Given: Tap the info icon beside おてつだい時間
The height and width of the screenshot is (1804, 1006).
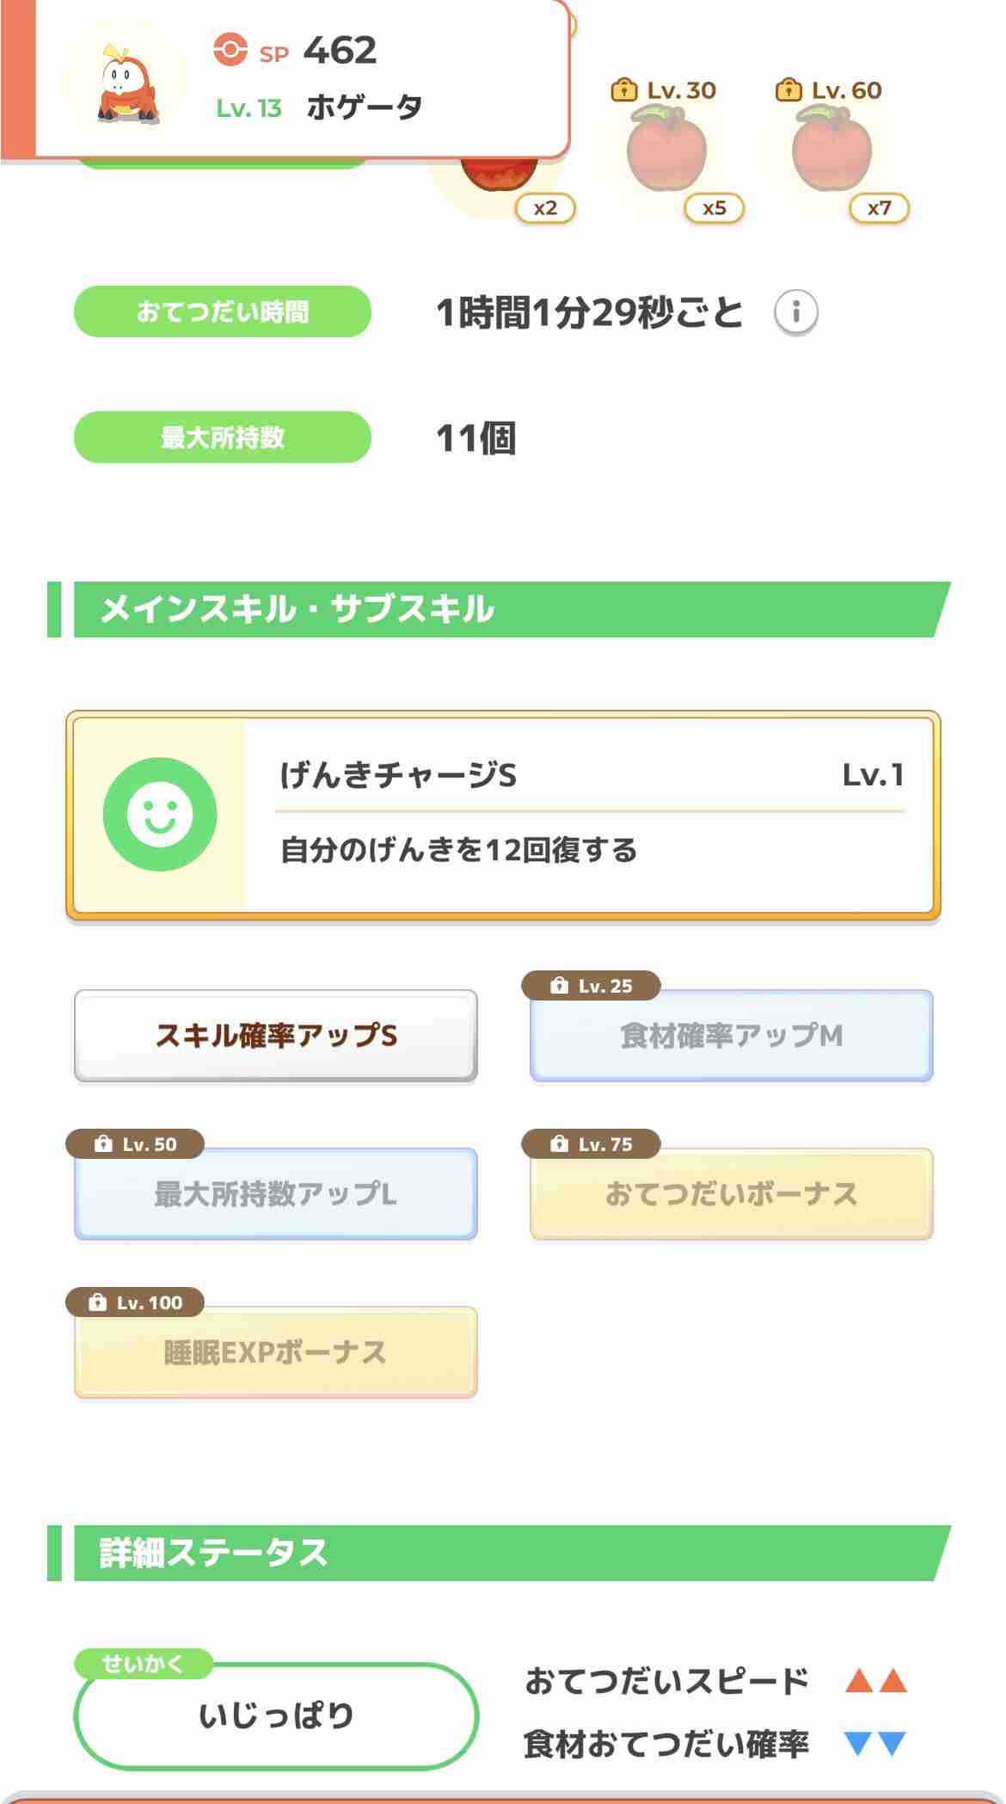Looking at the screenshot, I should tap(795, 311).
